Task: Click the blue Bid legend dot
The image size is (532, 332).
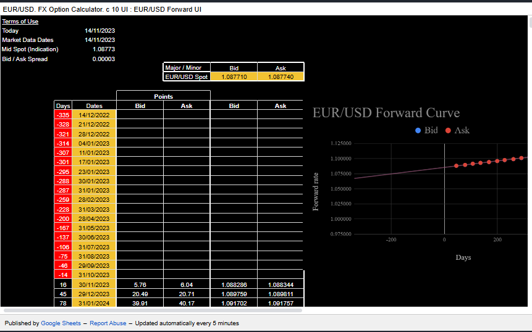Action: [x=418, y=130]
